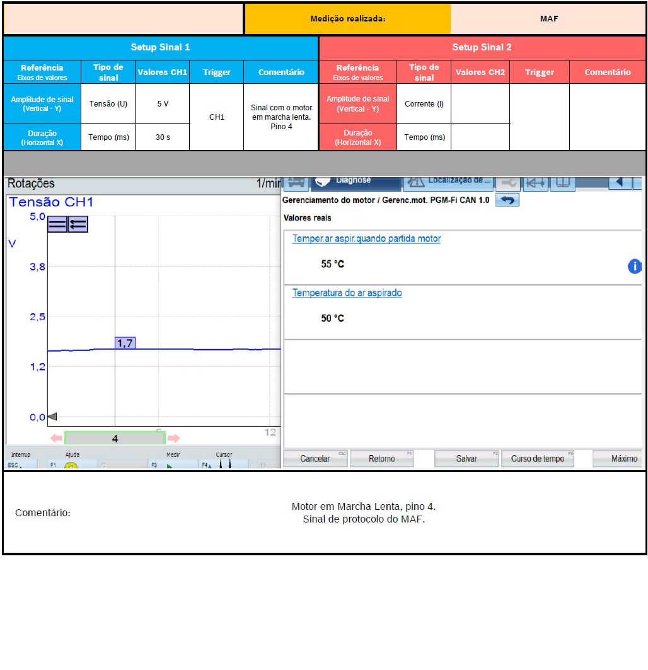Click the wrench icon in the top toolbar

click(x=507, y=182)
